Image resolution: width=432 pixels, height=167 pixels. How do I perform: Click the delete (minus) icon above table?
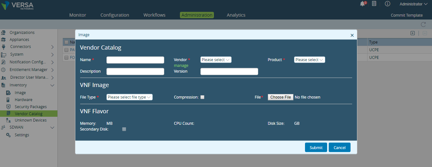(425, 33)
